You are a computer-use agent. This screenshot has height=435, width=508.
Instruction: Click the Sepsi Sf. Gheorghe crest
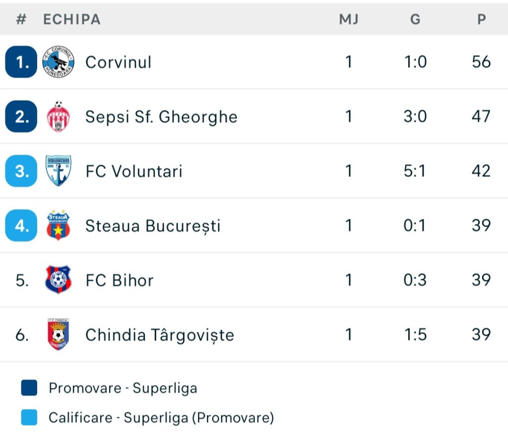point(58,117)
